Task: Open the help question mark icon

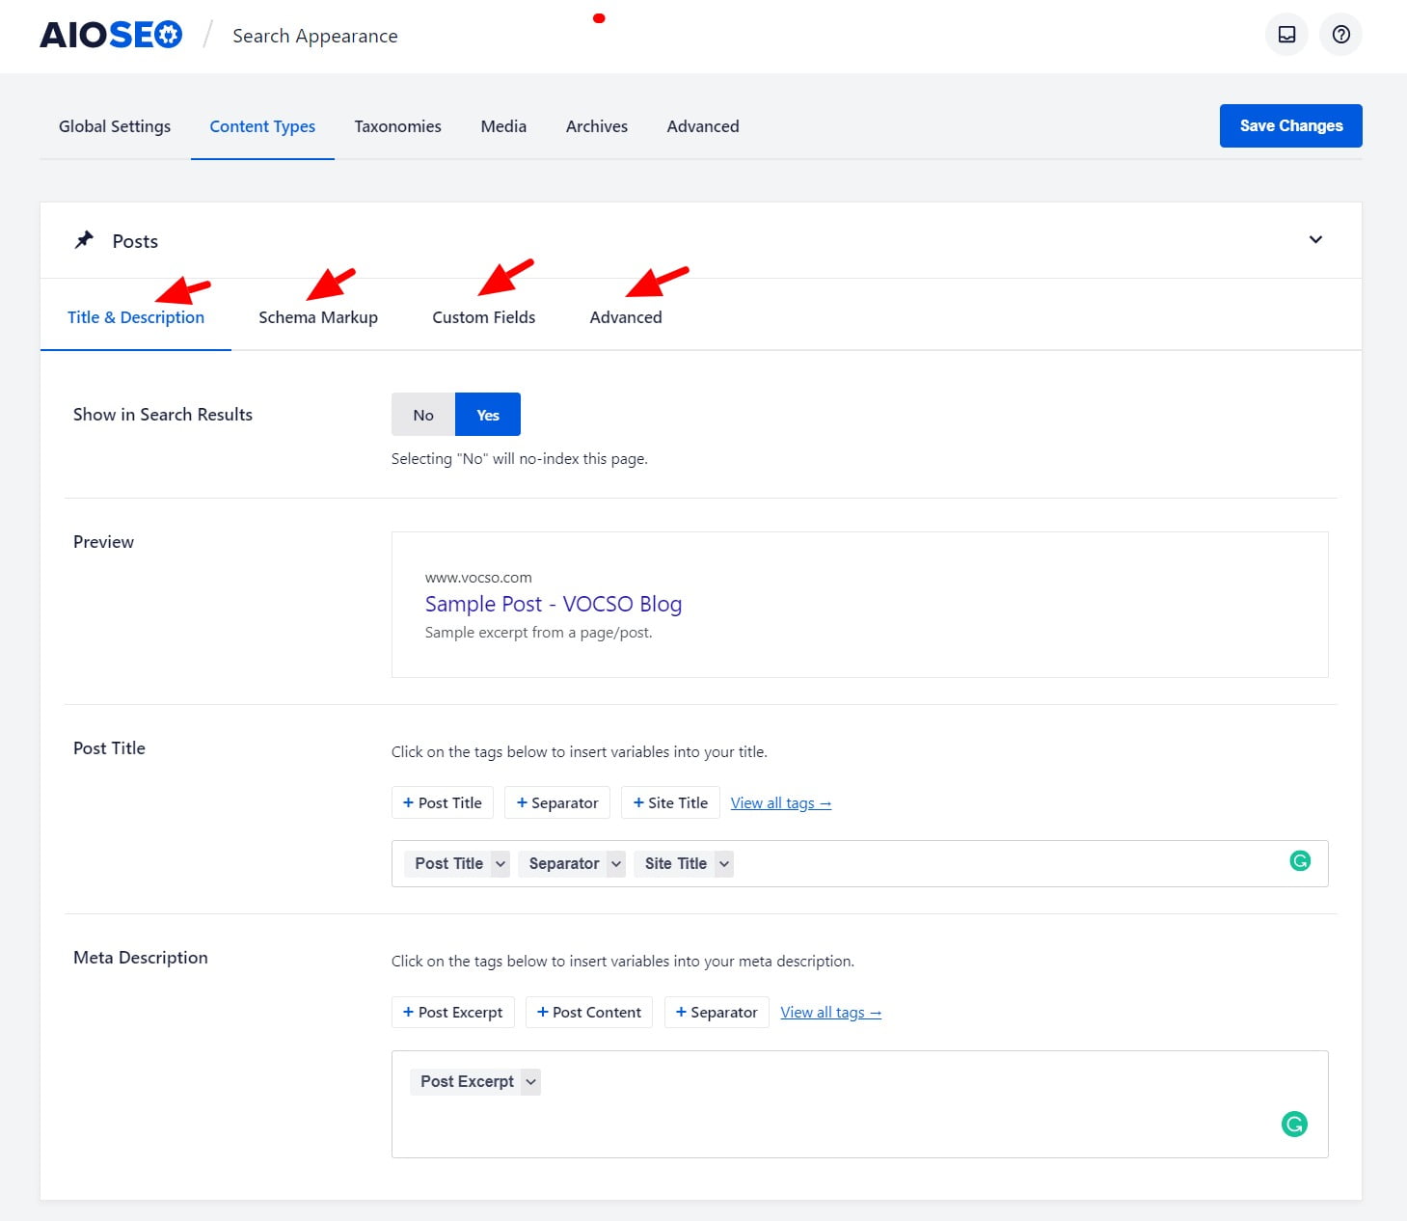Action: 1340,35
